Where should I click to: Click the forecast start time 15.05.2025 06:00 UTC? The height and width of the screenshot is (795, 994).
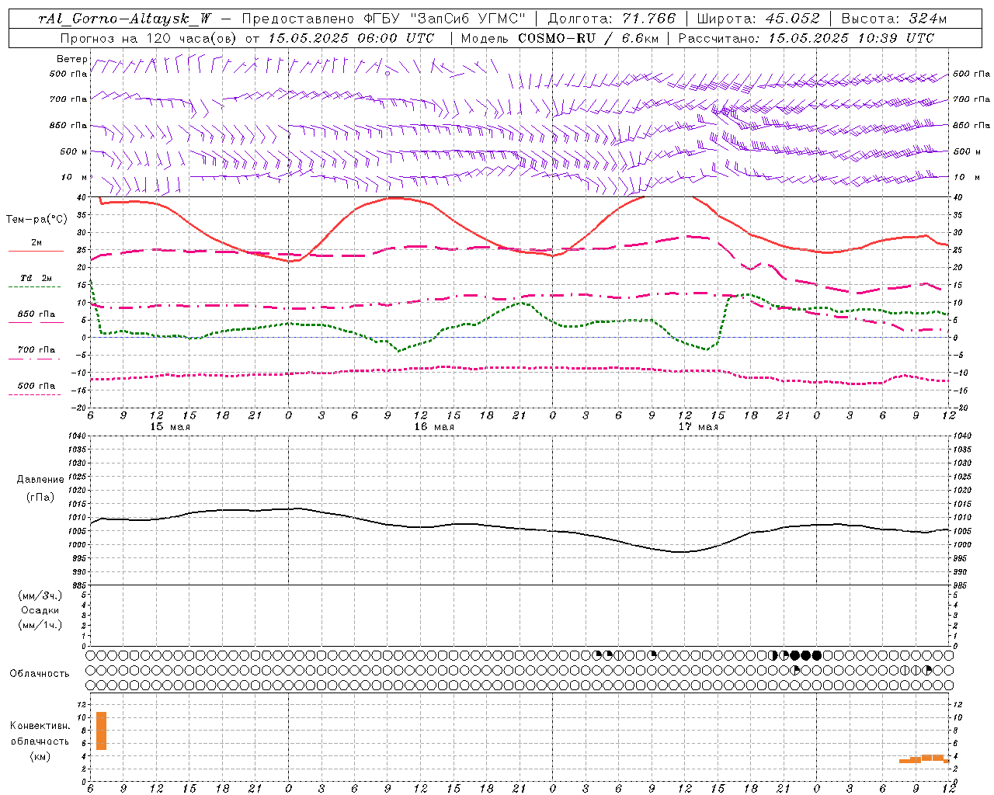point(351,38)
